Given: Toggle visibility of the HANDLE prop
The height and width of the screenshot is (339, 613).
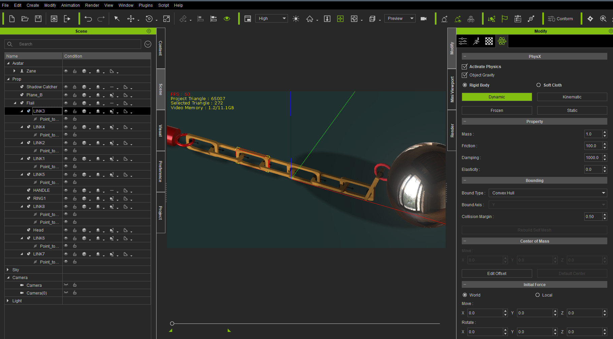Looking at the screenshot, I should click(x=66, y=190).
